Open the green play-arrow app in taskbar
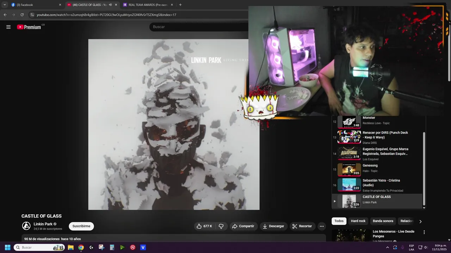Viewport: 451px width, 253px height. tap(122, 247)
